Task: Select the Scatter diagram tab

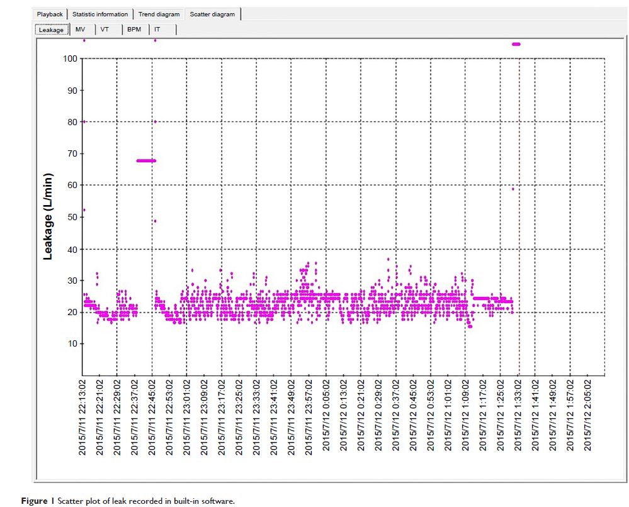Action: click(212, 14)
